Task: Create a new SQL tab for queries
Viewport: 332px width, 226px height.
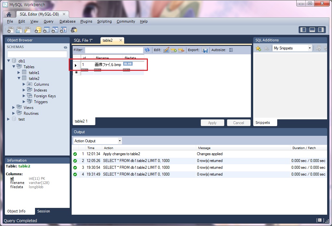Action: (x=10, y=30)
